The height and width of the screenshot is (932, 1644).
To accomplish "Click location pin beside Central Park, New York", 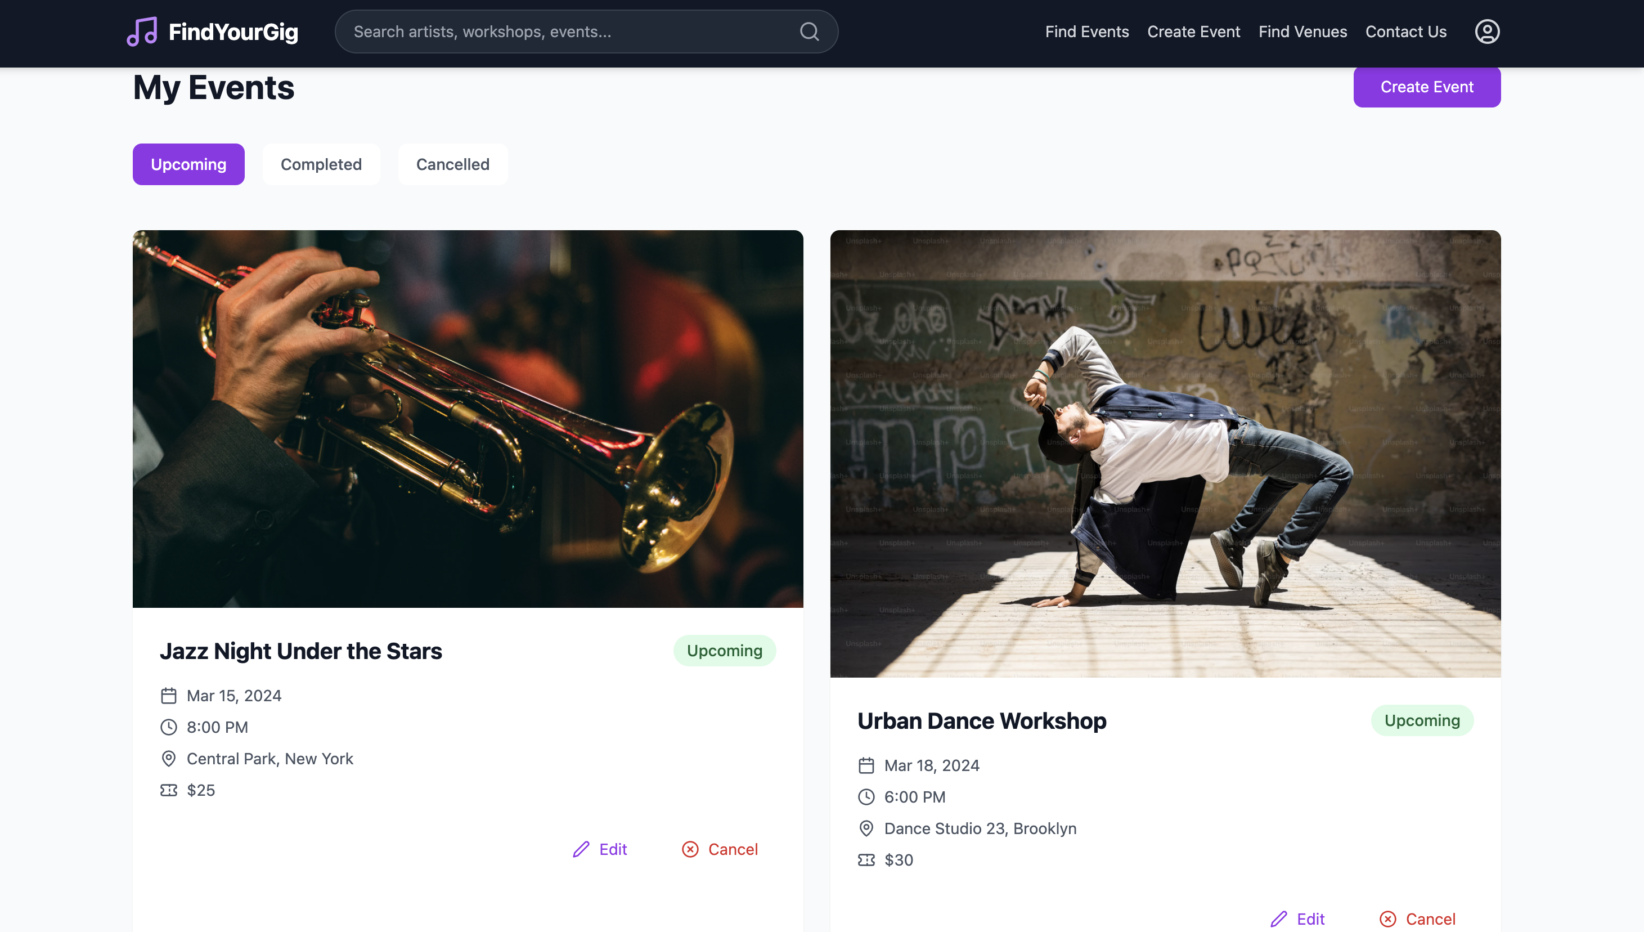I will (168, 759).
